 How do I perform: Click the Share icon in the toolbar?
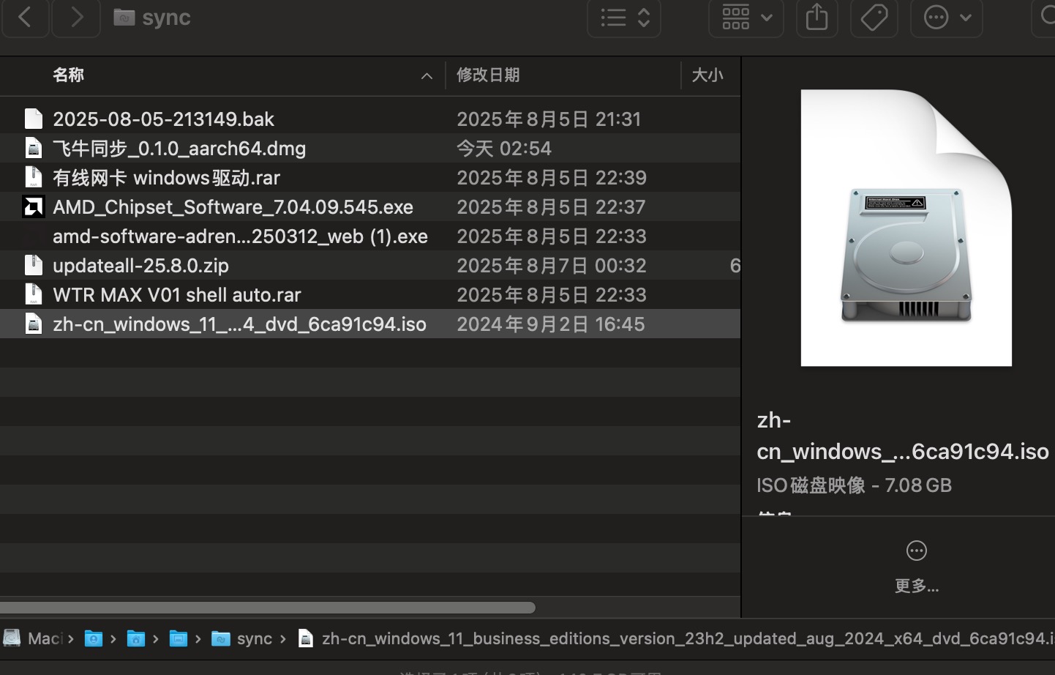[816, 17]
